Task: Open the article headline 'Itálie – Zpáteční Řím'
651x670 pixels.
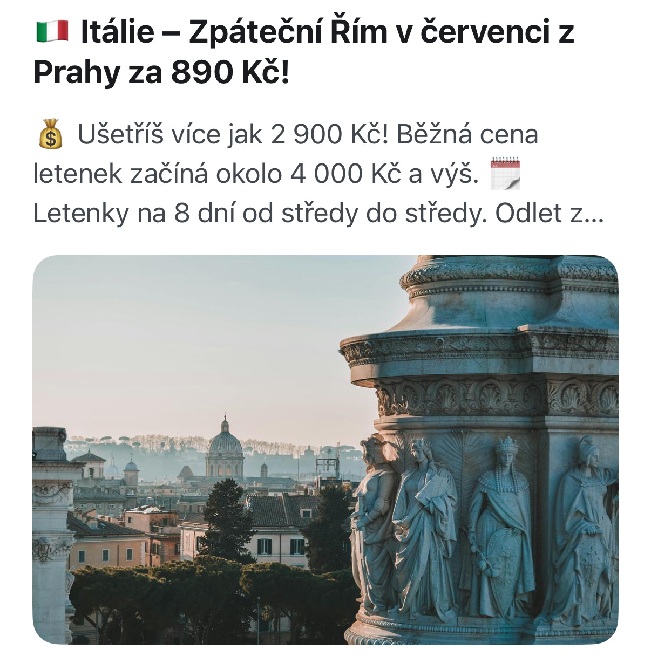Action: point(303,52)
